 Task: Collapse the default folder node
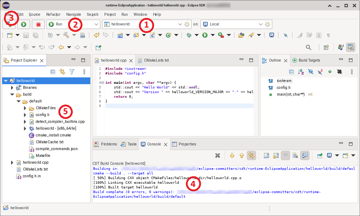(19, 101)
